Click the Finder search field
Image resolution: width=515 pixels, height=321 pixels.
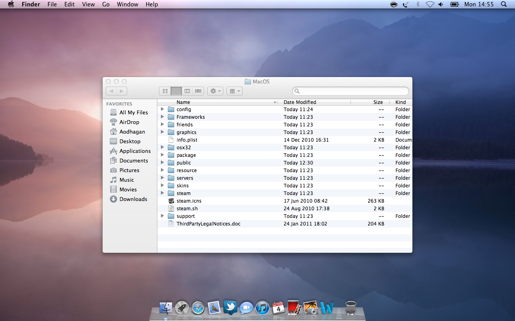350,91
